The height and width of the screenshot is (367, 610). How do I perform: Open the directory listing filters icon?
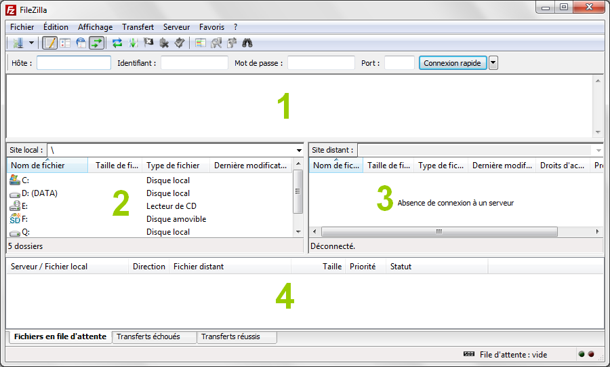coord(201,43)
